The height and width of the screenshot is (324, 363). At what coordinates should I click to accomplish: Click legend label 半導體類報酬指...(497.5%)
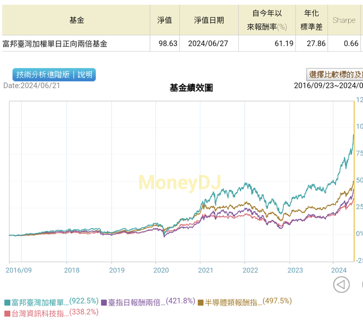249,302
